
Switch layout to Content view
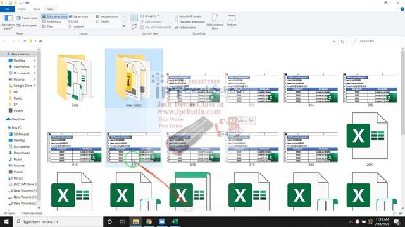coord(76,26)
